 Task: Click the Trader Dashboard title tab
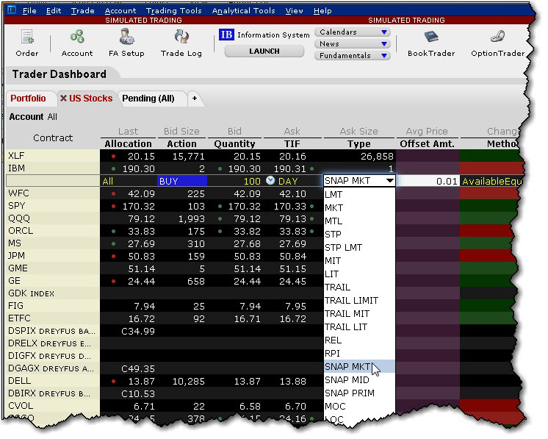(60, 74)
